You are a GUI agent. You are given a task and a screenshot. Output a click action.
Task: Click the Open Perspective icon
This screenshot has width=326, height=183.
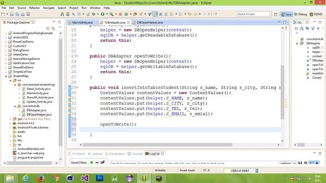coord(276,14)
